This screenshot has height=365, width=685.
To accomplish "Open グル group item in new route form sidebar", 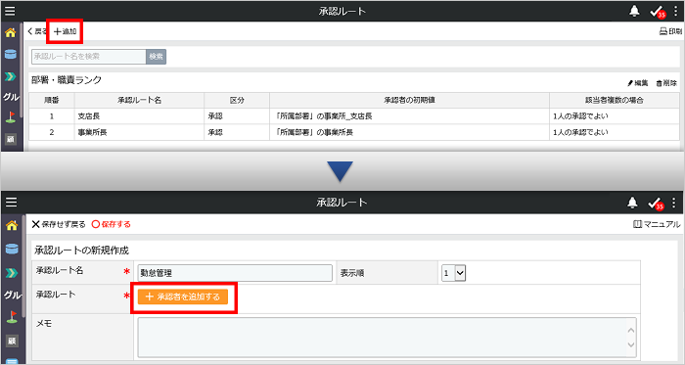I will coord(12,295).
